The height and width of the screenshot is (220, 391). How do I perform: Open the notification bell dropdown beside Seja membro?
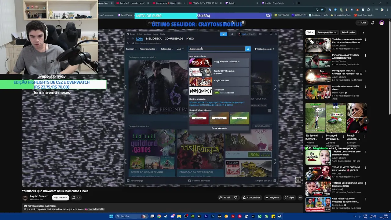click(x=76, y=198)
